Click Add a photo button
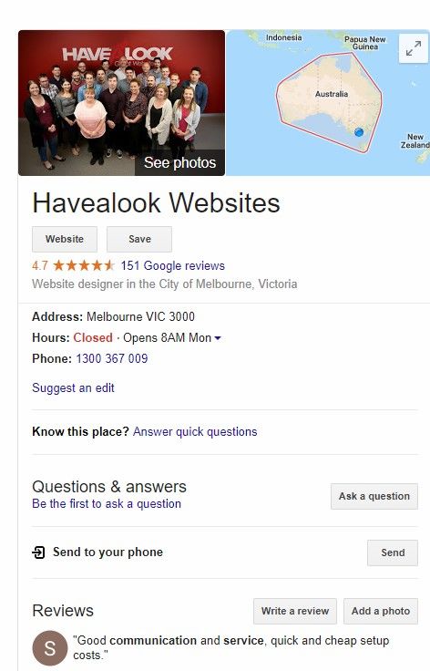Screen dimensions: 430x671 point(381,611)
